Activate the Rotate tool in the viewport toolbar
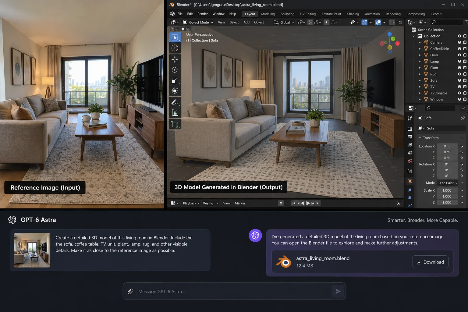468x312 pixels. pos(175,70)
